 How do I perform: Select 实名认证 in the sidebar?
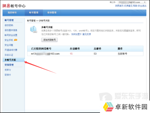click(9, 55)
